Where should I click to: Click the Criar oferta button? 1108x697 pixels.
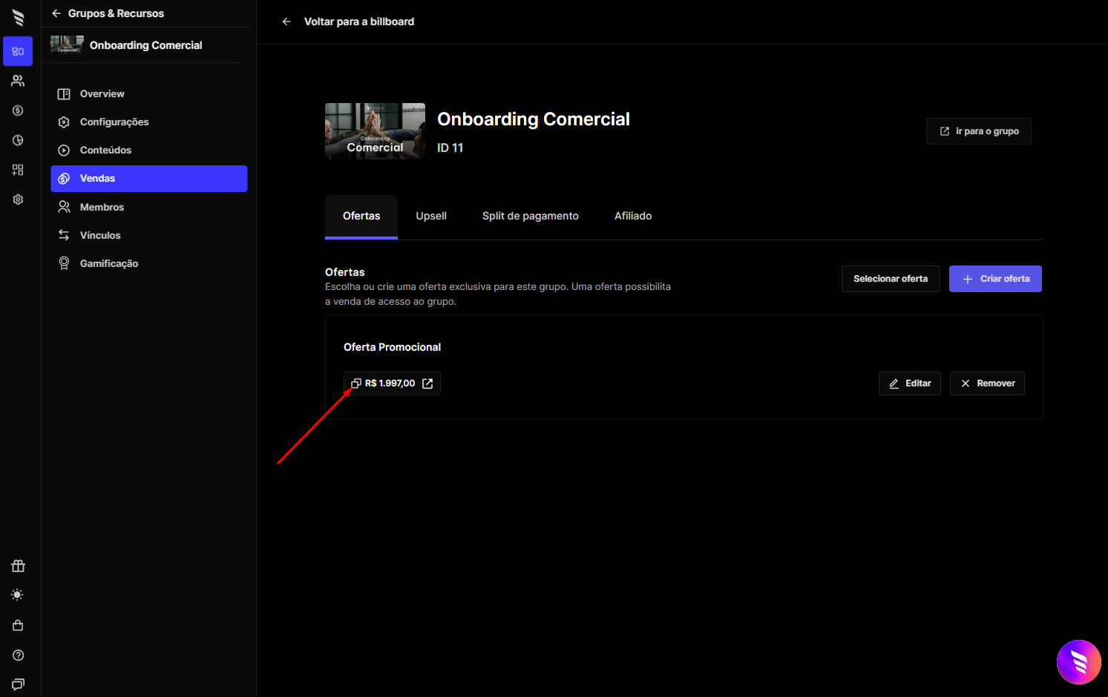tap(995, 279)
